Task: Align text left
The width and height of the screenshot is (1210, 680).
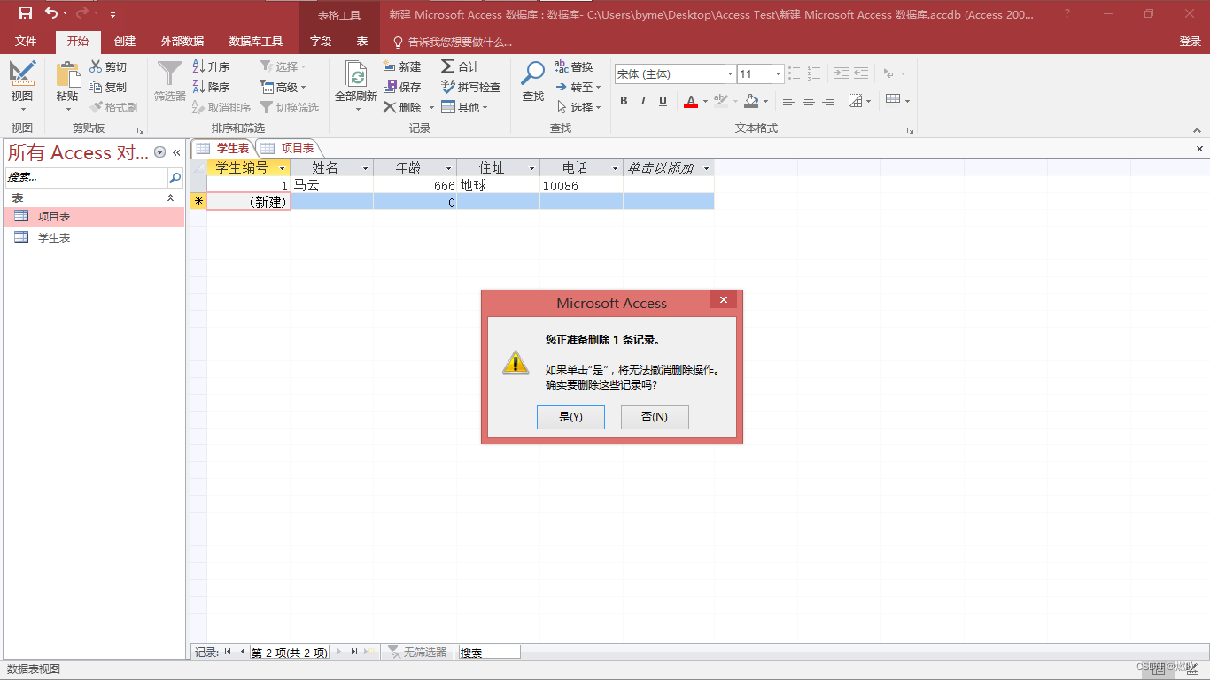Action: (789, 101)
